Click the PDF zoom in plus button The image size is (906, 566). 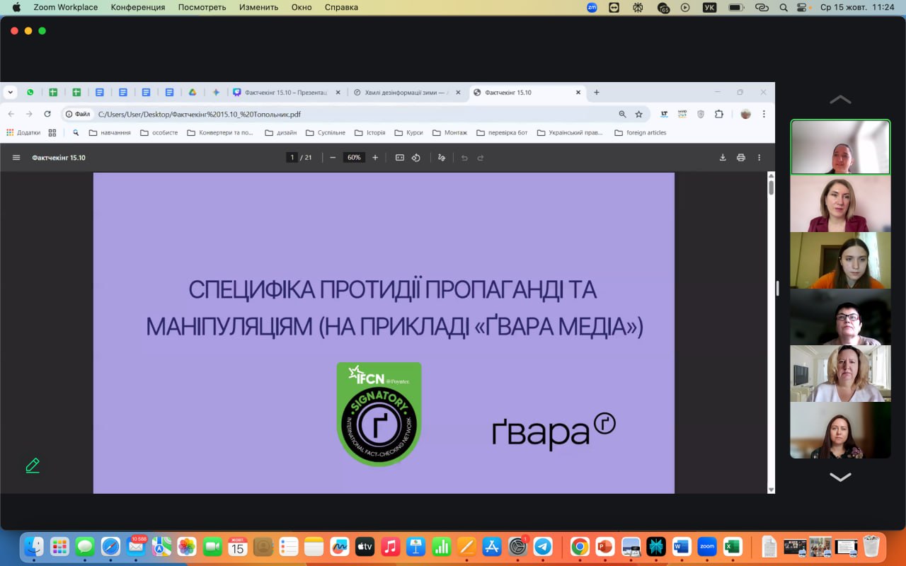tap(375, 158)
